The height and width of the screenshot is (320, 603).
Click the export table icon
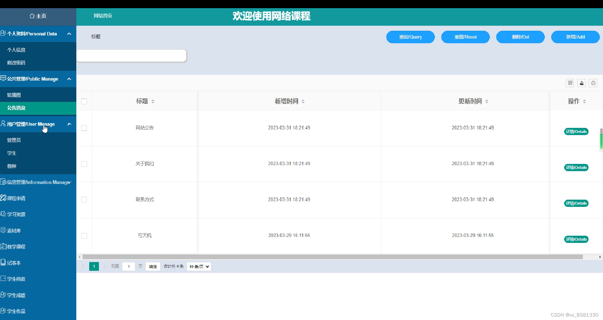tap(582, 83)
